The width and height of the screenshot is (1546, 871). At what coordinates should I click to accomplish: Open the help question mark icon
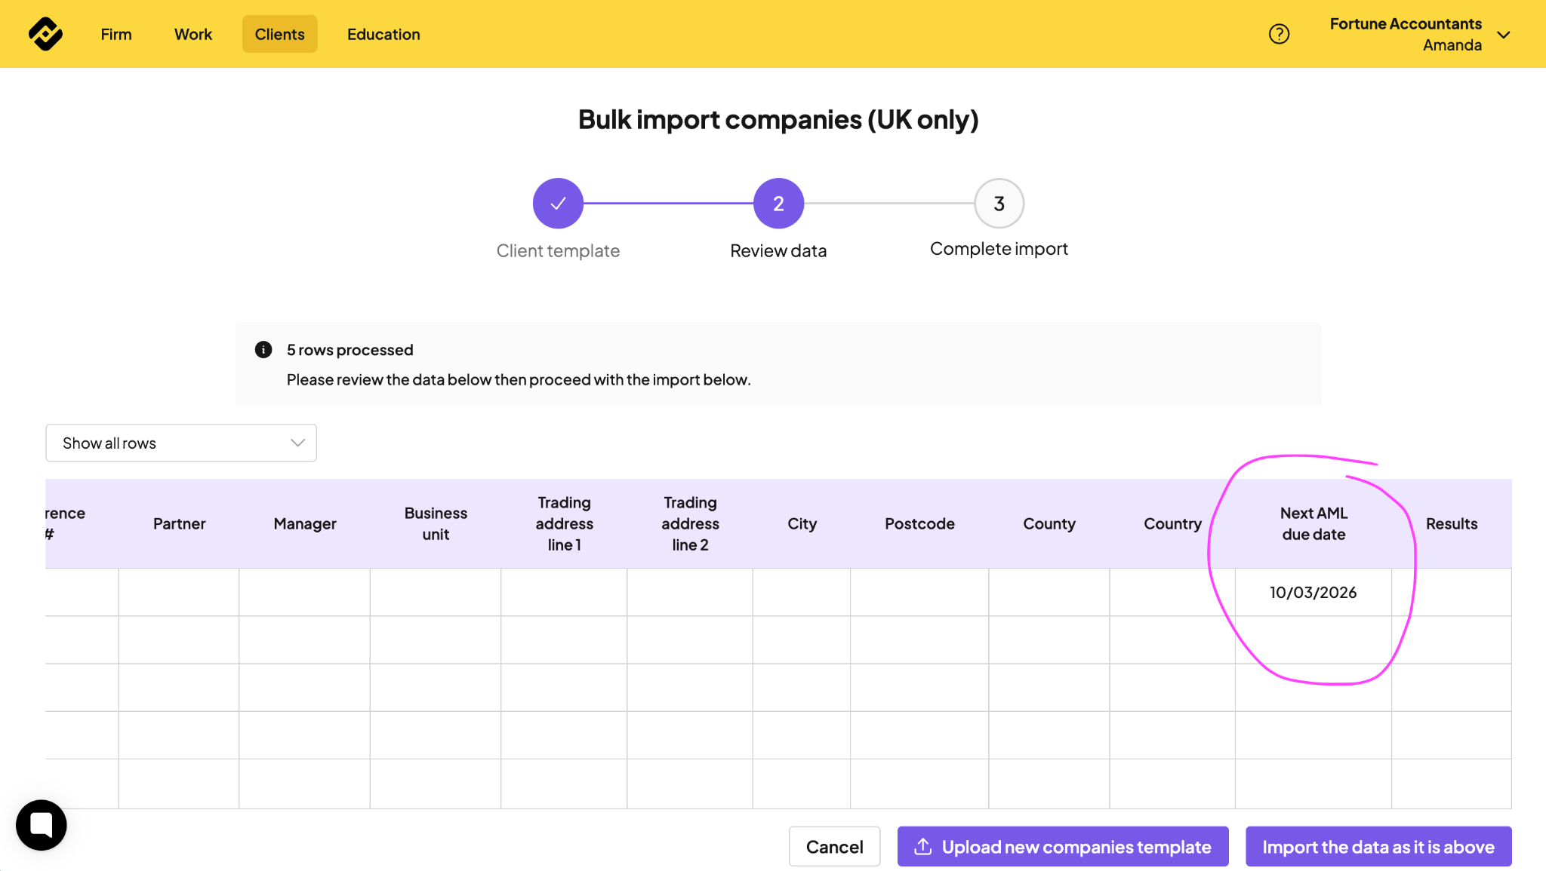[1279, 34]
